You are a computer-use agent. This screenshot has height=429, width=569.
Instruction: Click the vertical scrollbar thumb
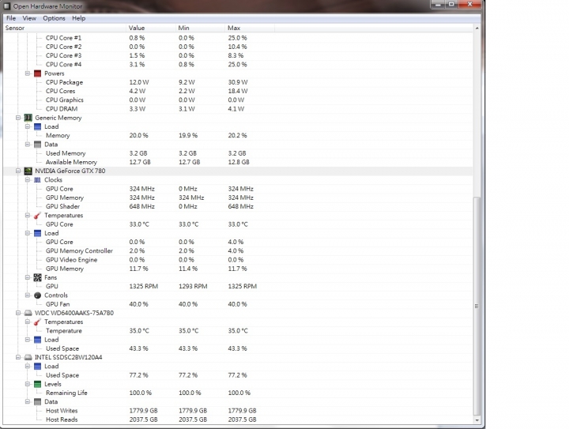coord(477,307)
